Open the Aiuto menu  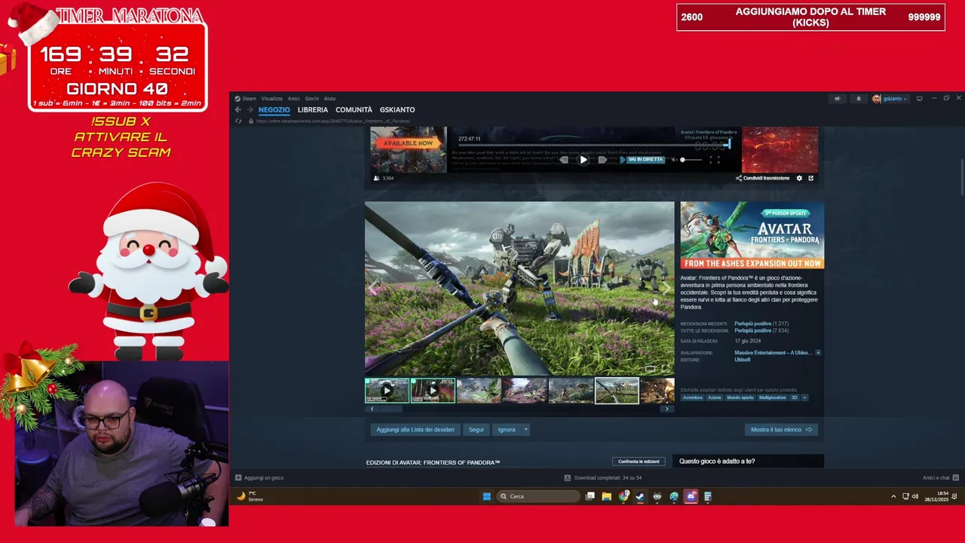click(329, 98)
